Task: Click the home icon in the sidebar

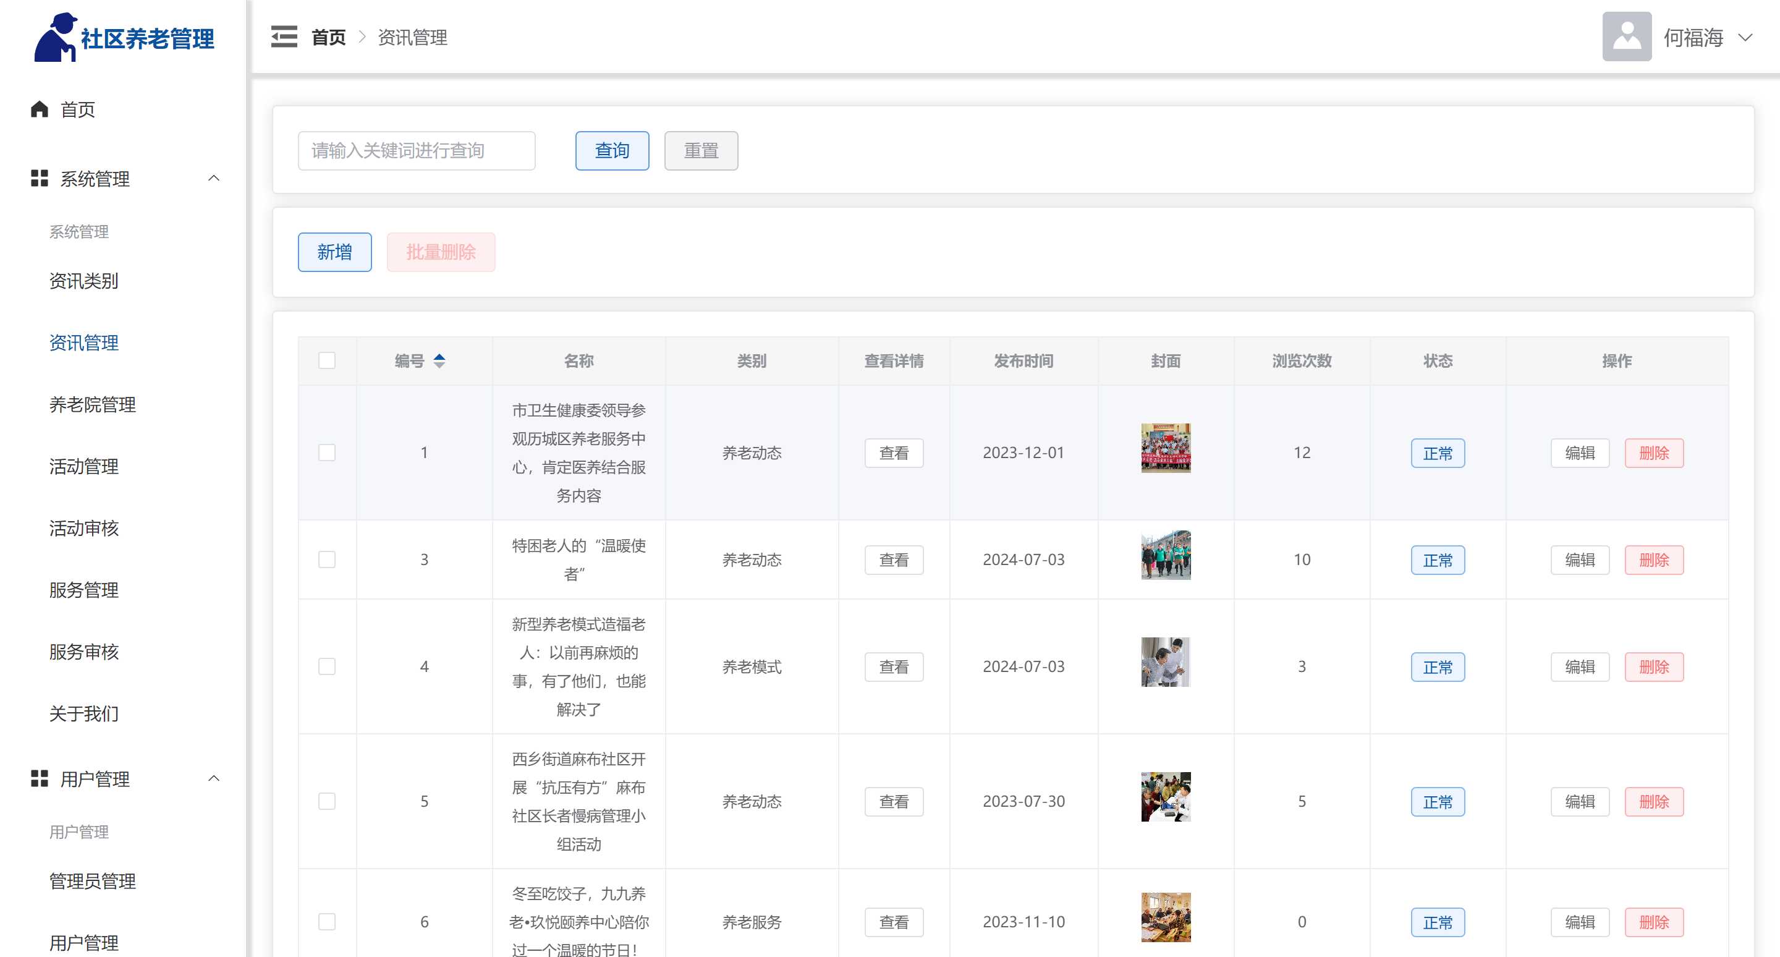Action: coord(40,109)
